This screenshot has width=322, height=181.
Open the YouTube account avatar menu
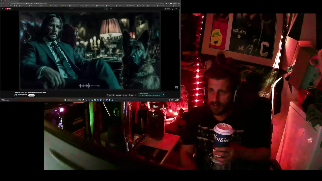(x=176, y=9)
